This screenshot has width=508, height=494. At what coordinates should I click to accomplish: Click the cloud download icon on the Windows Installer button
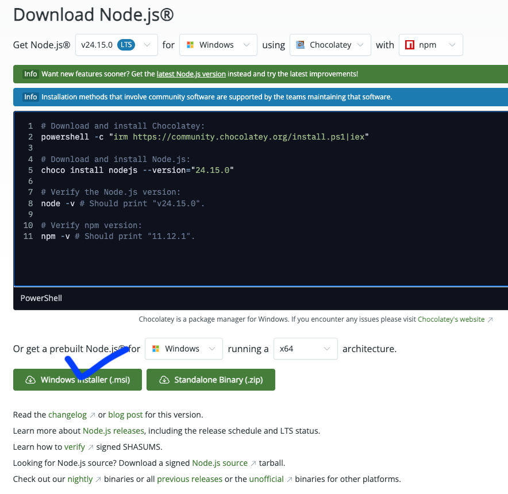tap(30, 380)
